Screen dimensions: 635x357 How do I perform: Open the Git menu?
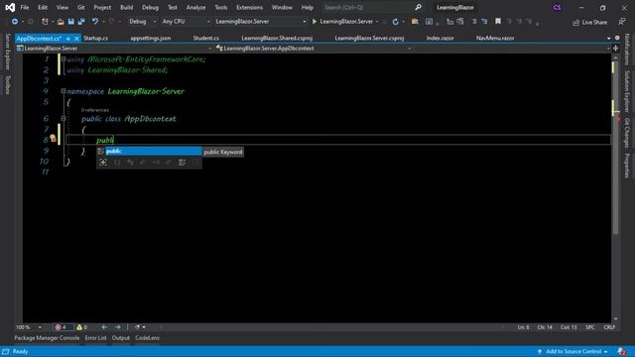click(x=81, y=7)
